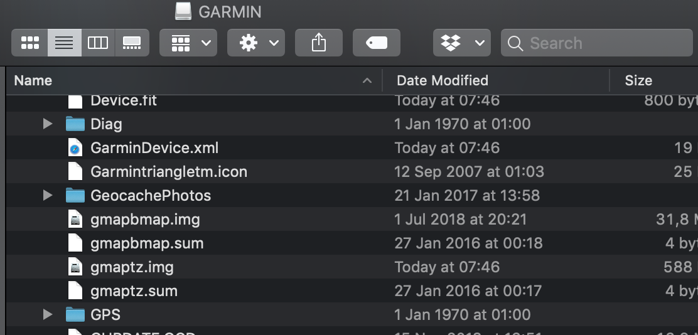Select the gmapbmap.img disk image icon

pyautogui.click(x=75, y=220)
